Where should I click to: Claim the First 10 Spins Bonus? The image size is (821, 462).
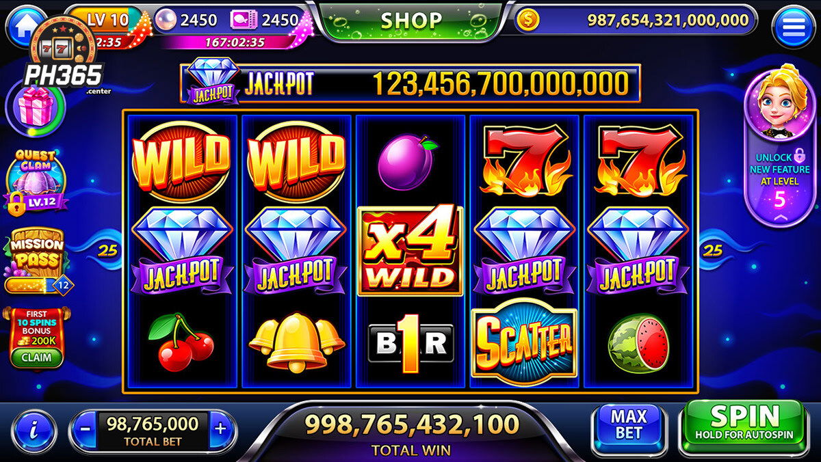tap(36, 357)
